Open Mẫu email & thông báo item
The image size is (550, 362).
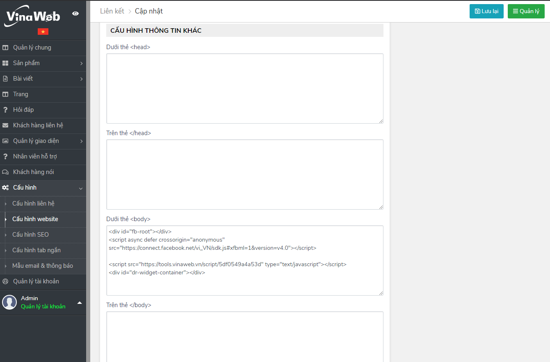coord(43,266)
